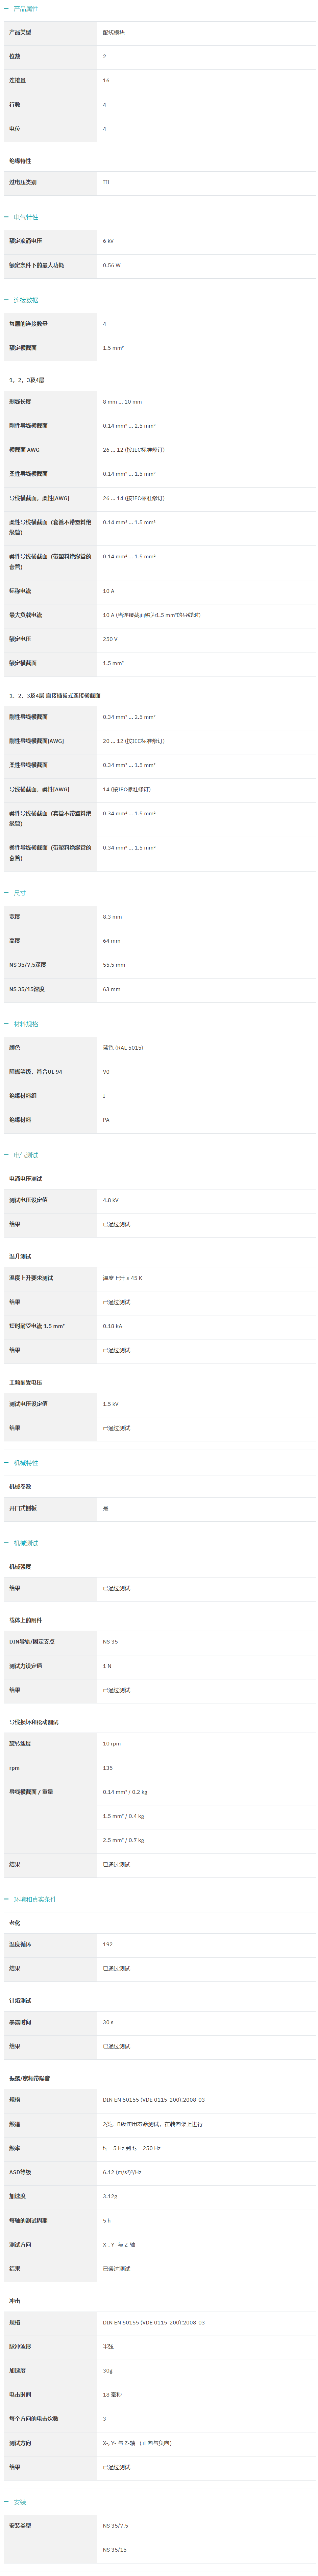Select the 颜色 value 蓝色 (RAL 5015)
This screenshot has height=2576, width=318.
coord(123,1048)
